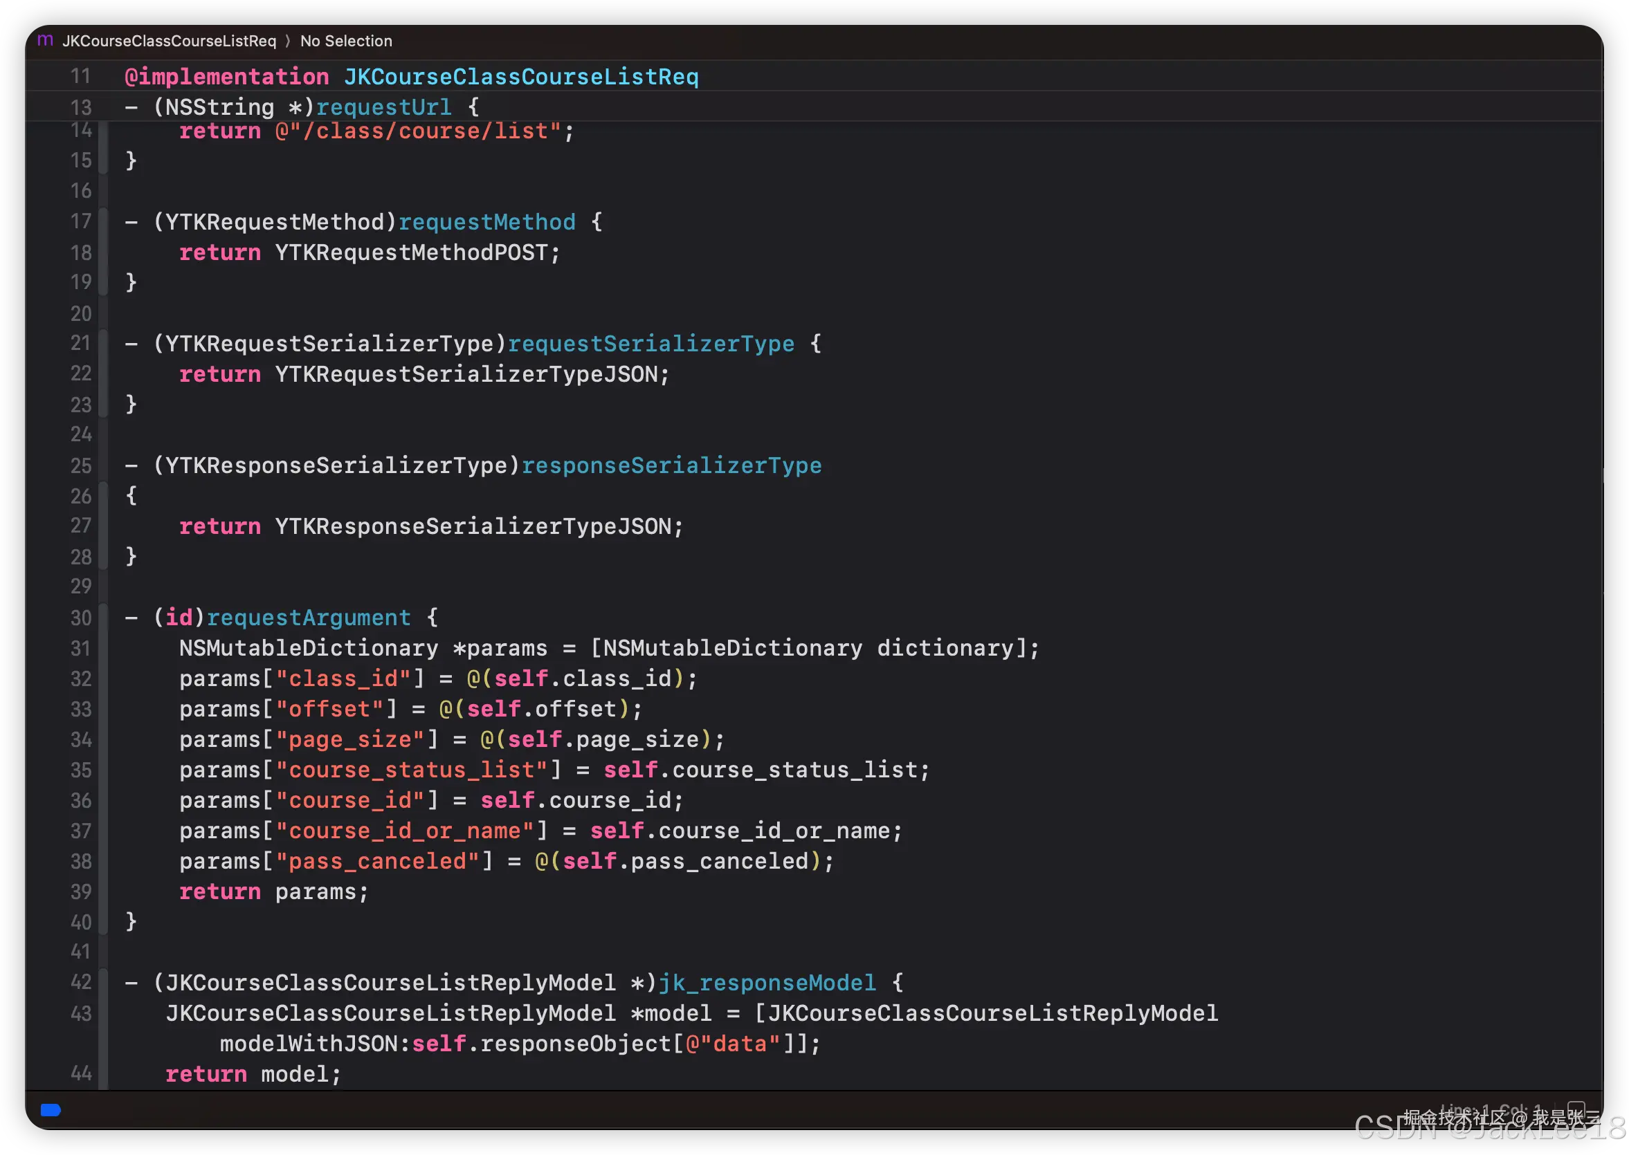
Task: Add breakpoint at line number 18
Action: [x=80, y=252]
